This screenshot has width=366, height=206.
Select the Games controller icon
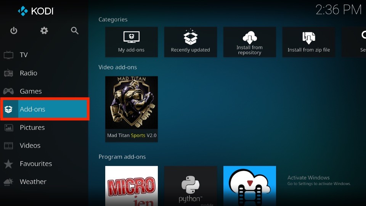(x=8, y=91)
